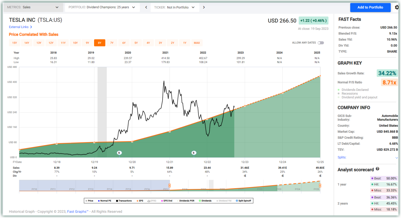
Task: Toggle Normal PE in chart legend
Action: pos(105,201)
